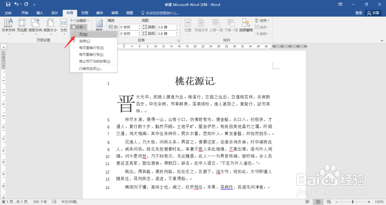Click the zoom in plus button
The height and width of the screenshot is (205, 386).
tap(369, 202)
